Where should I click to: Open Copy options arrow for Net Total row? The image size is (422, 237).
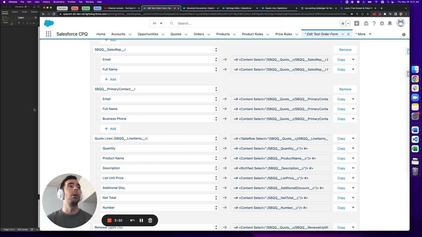[x=353, y=198]
